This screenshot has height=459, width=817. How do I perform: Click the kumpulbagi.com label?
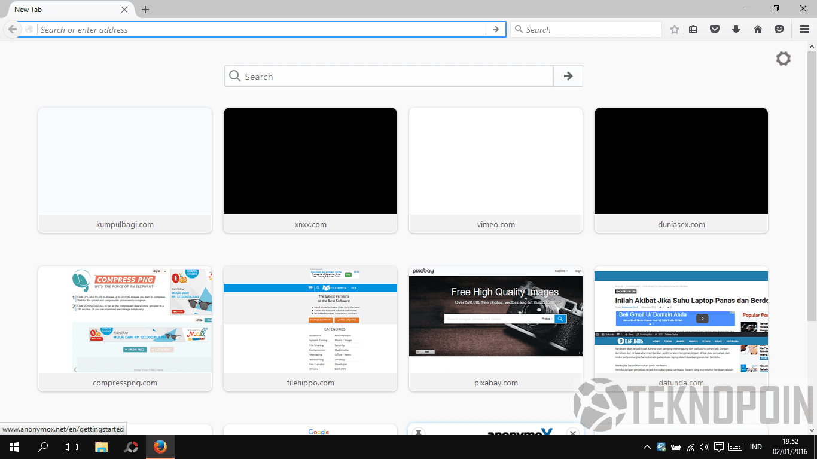click(x=125, y=224)
